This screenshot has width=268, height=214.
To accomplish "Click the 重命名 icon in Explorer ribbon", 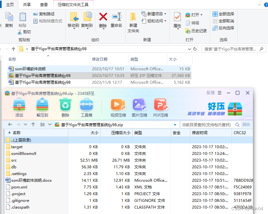I will 116,20.
